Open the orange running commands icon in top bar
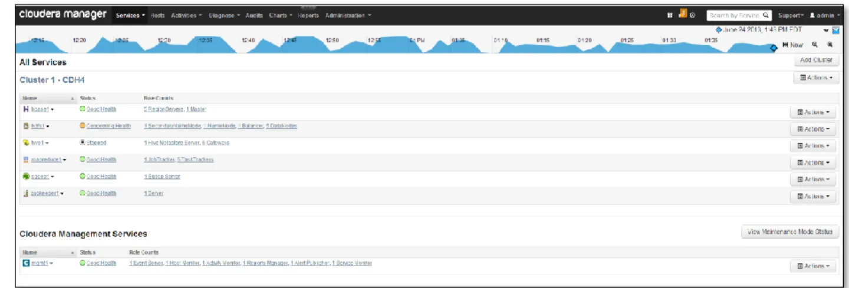 (683, 14)
